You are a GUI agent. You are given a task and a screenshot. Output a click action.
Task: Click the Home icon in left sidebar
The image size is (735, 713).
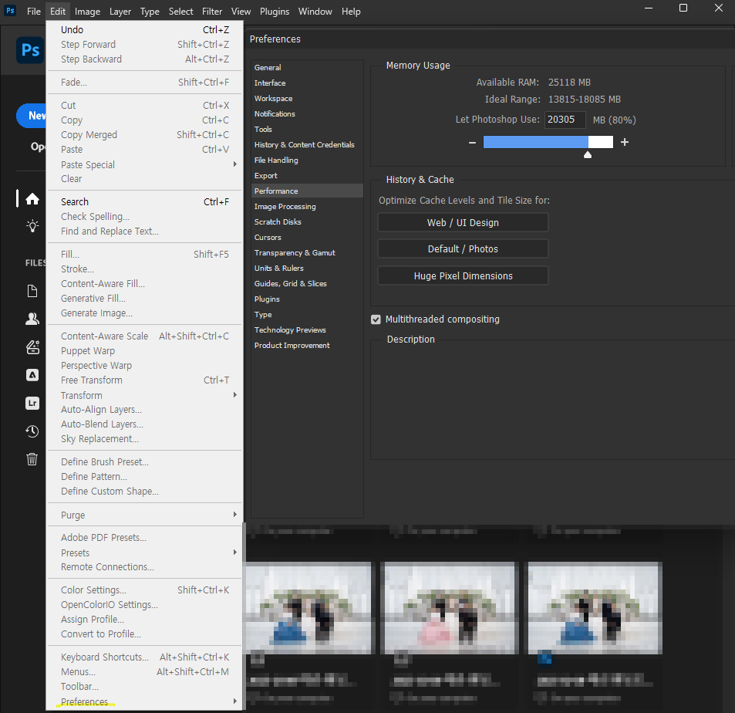click(x=32, y=199)
